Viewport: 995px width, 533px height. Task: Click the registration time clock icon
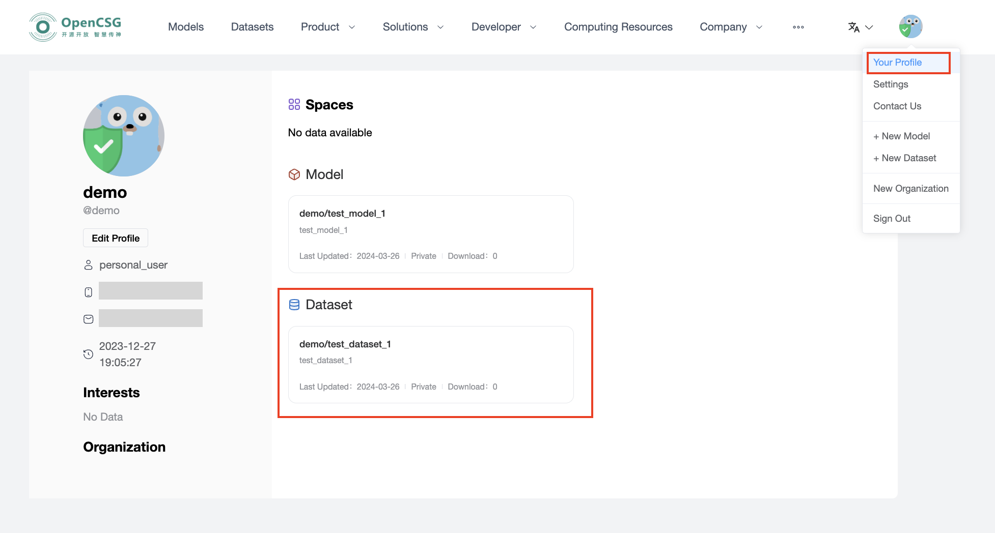coord(89,354)
